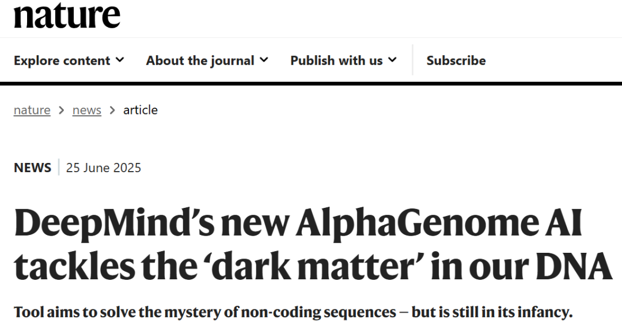Click the DeepMind AlphaGenome headline first line
The image size is (622, 334).
pos(298,223)
